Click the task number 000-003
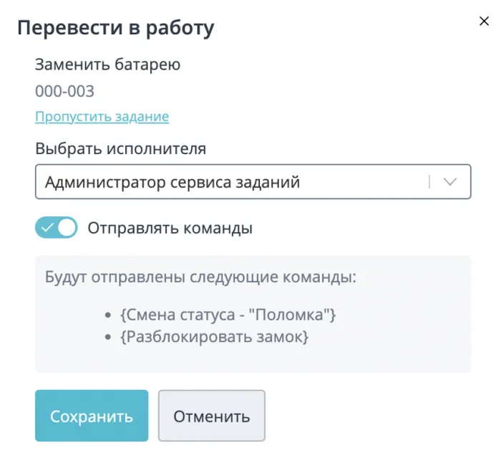 64,91
